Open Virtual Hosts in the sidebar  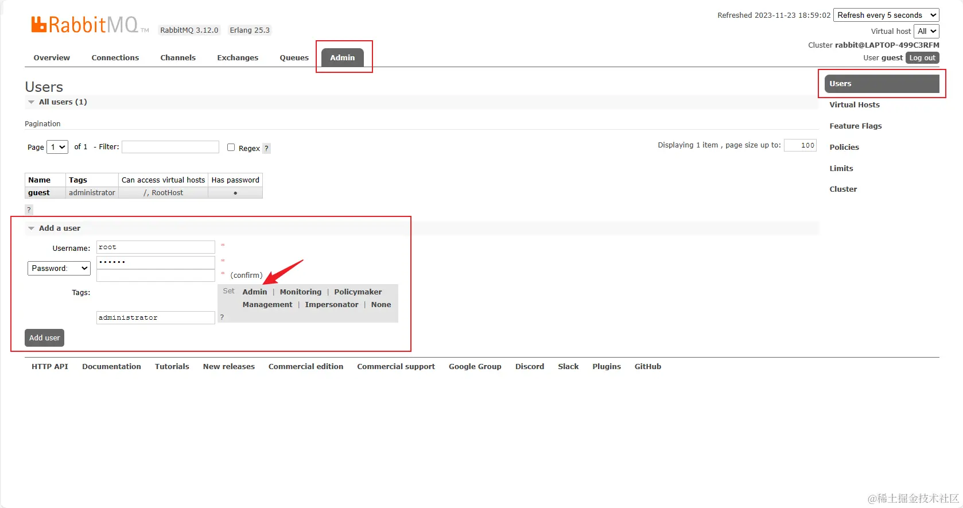[x=855, y=104]
